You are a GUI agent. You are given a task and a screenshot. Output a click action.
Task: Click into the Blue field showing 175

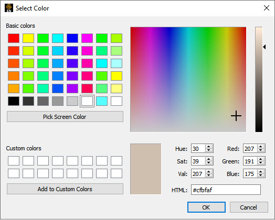tap(250, 174)
